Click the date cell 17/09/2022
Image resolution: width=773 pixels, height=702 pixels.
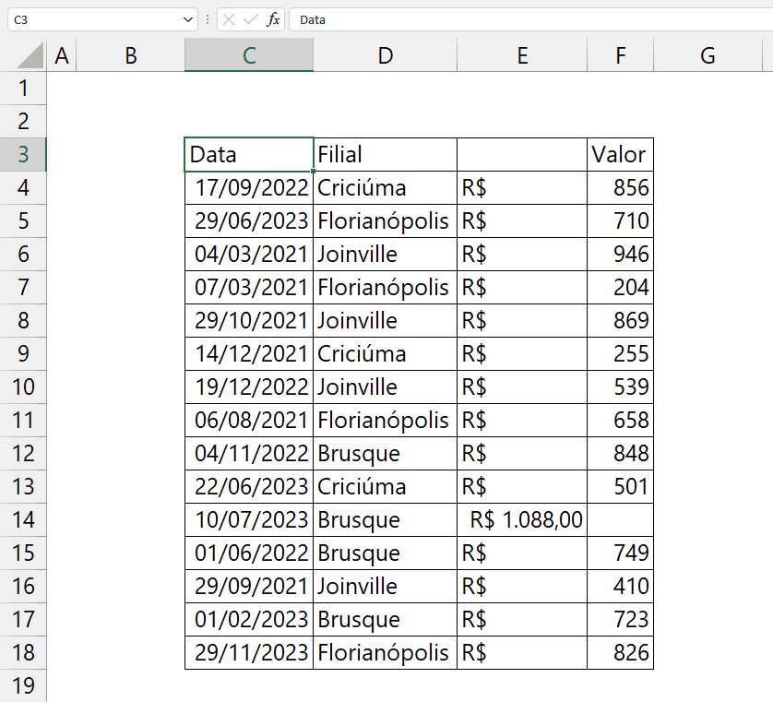[x=249, y=188]
